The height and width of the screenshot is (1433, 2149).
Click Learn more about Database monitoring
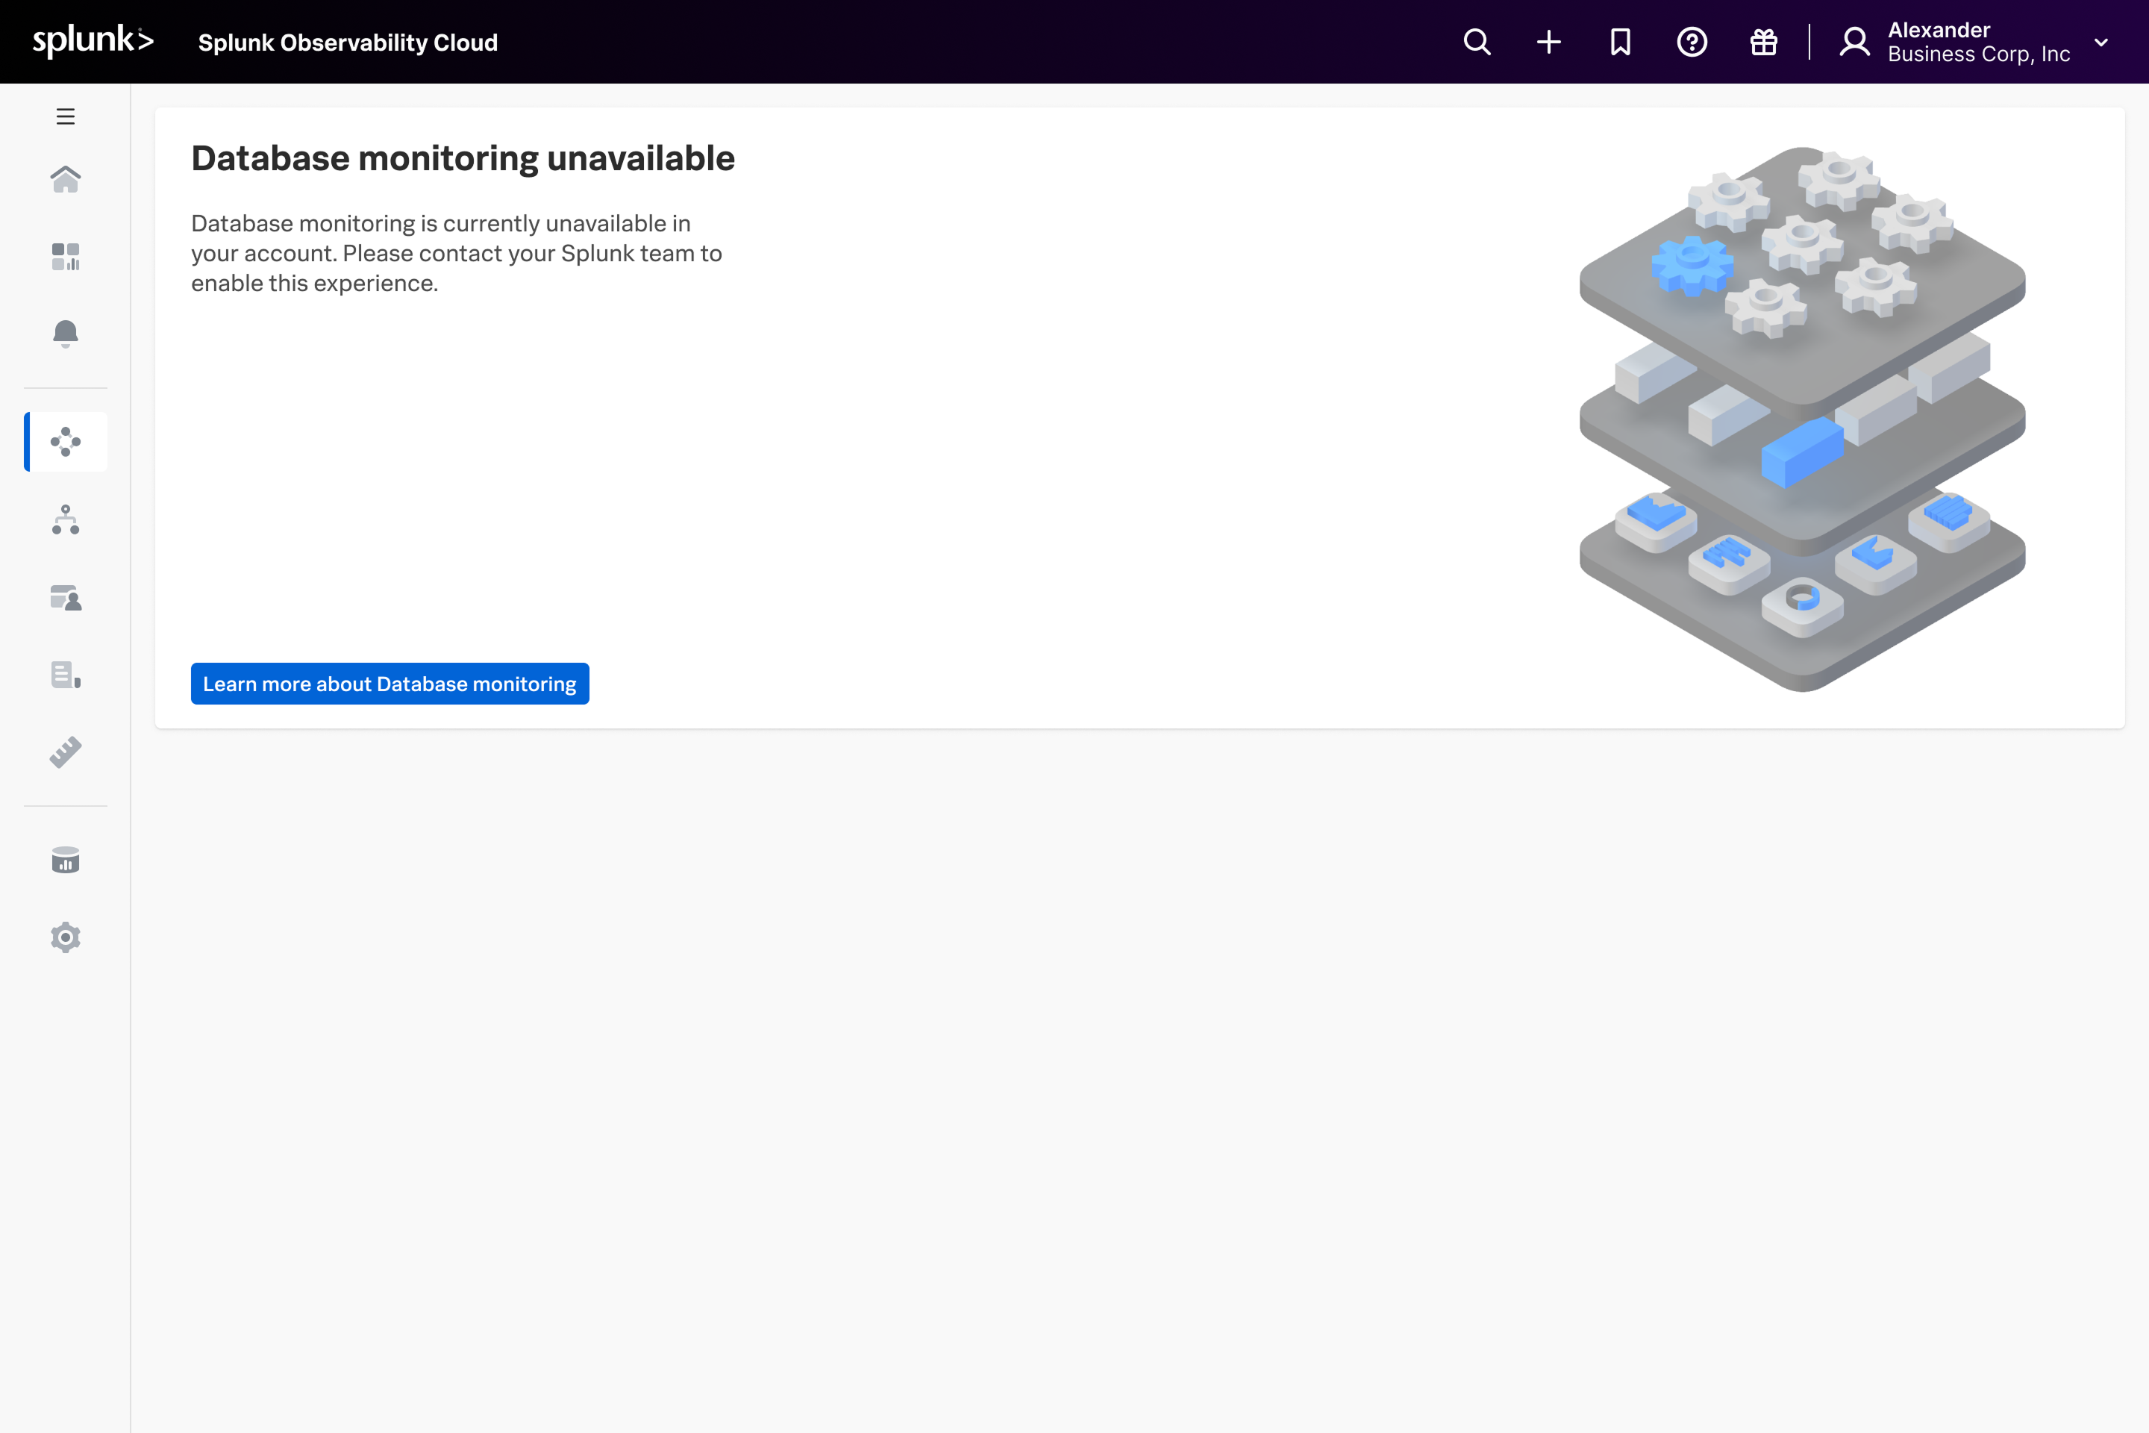pos(390,684)
